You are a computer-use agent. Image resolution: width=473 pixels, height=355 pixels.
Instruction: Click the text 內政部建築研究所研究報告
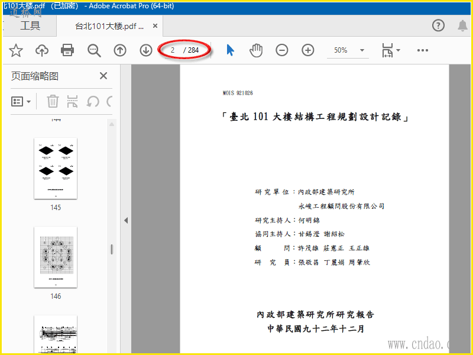[x=316, y=315]
